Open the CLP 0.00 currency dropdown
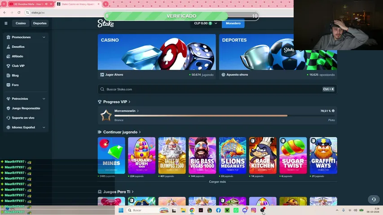The width and height of the screenshot is (383, 215). [x=206, y=23]
